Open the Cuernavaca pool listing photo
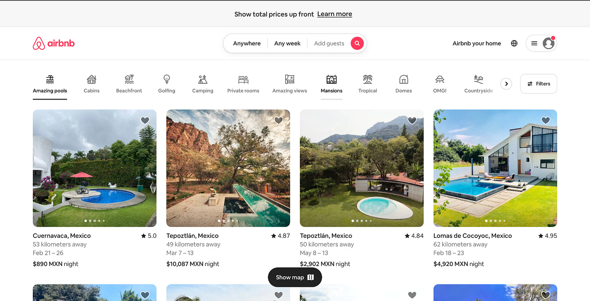Viewport: 590px width, 301px height. point(94,168)
